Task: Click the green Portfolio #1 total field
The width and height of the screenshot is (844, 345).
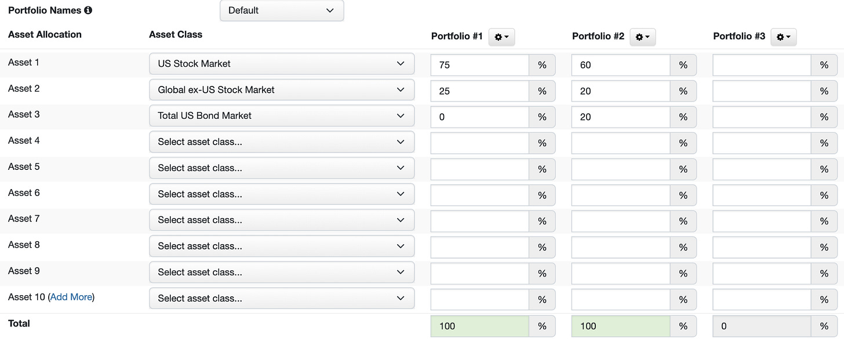Action: point(479,326)
